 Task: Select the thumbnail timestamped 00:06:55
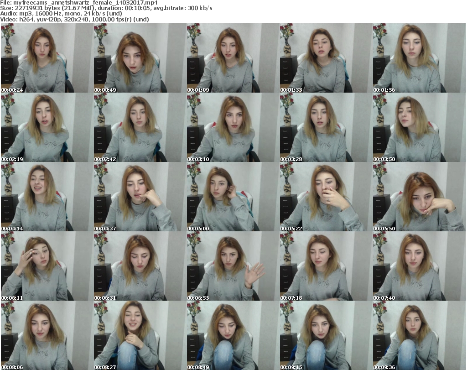pos(233,266)
